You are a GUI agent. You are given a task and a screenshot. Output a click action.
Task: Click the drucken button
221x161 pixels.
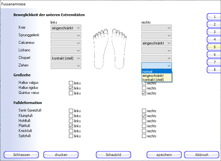(61, 155)
